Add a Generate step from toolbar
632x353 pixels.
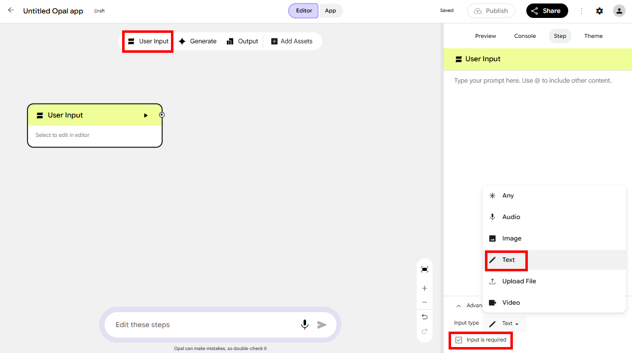click(198, 41)
